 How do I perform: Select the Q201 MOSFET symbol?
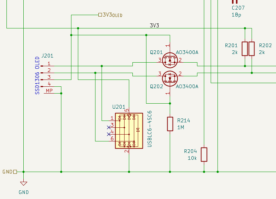coord(170,60)
